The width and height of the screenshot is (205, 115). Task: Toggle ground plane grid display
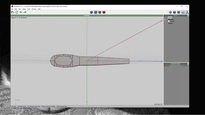(183, 12)
